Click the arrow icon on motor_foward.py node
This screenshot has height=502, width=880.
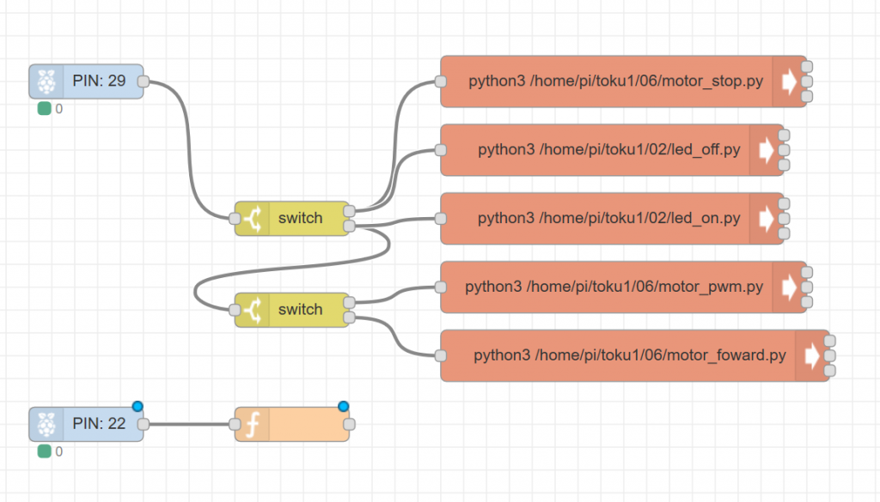point(810,355)
